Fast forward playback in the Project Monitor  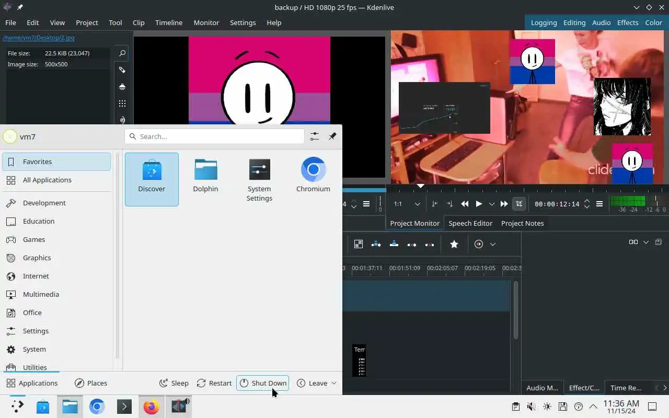(x=504, y=204)
